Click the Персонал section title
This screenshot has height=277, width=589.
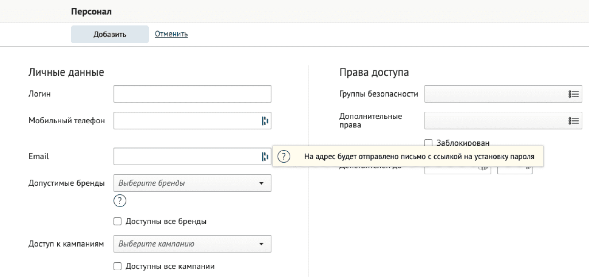(91, 12)
